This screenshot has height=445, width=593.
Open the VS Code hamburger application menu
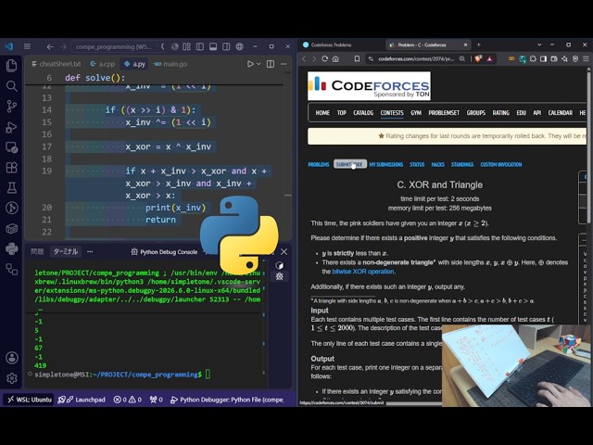pos(27,46)
